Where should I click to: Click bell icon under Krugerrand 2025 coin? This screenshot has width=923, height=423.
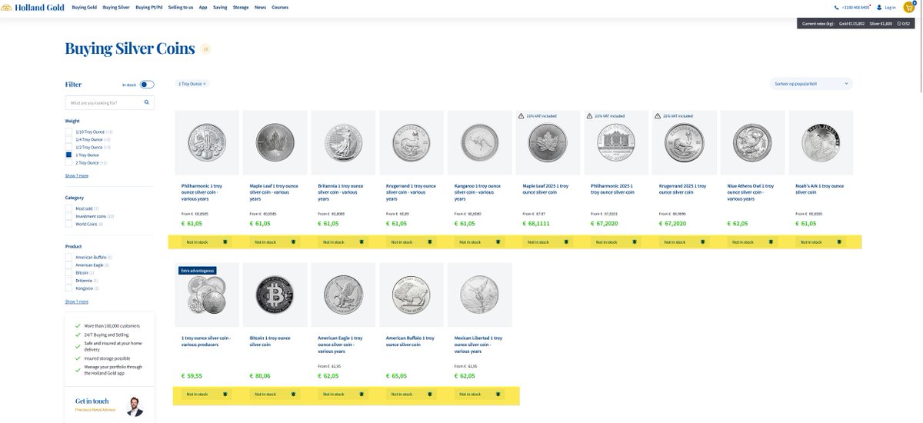[702, 241]
